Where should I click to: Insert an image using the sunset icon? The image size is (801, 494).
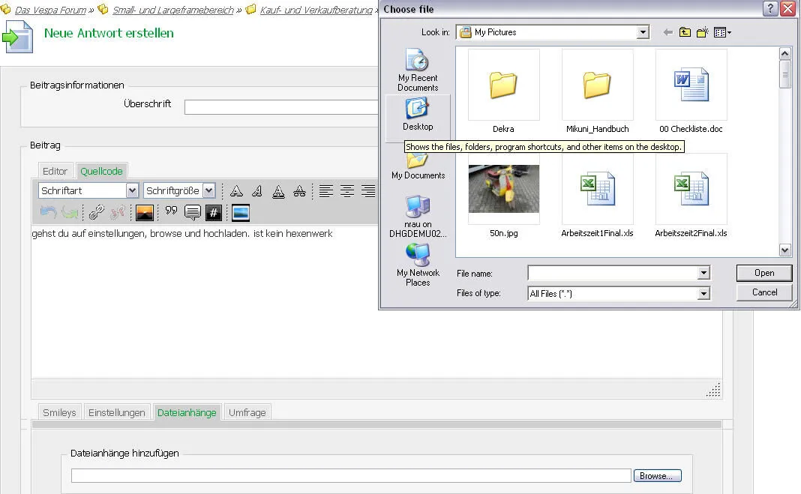point(145,213)
